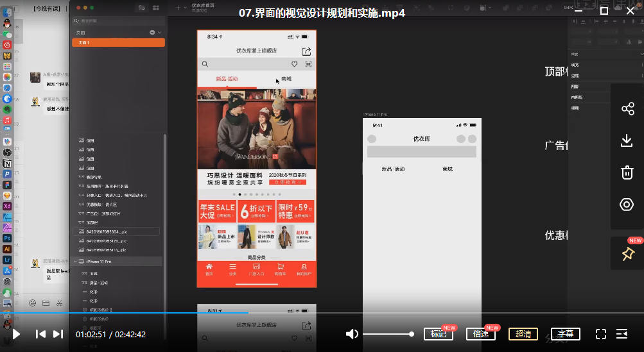Seek using the video progress bar
Image resolution: width=644 pixels, height=352 pixels.
point(322,313)
